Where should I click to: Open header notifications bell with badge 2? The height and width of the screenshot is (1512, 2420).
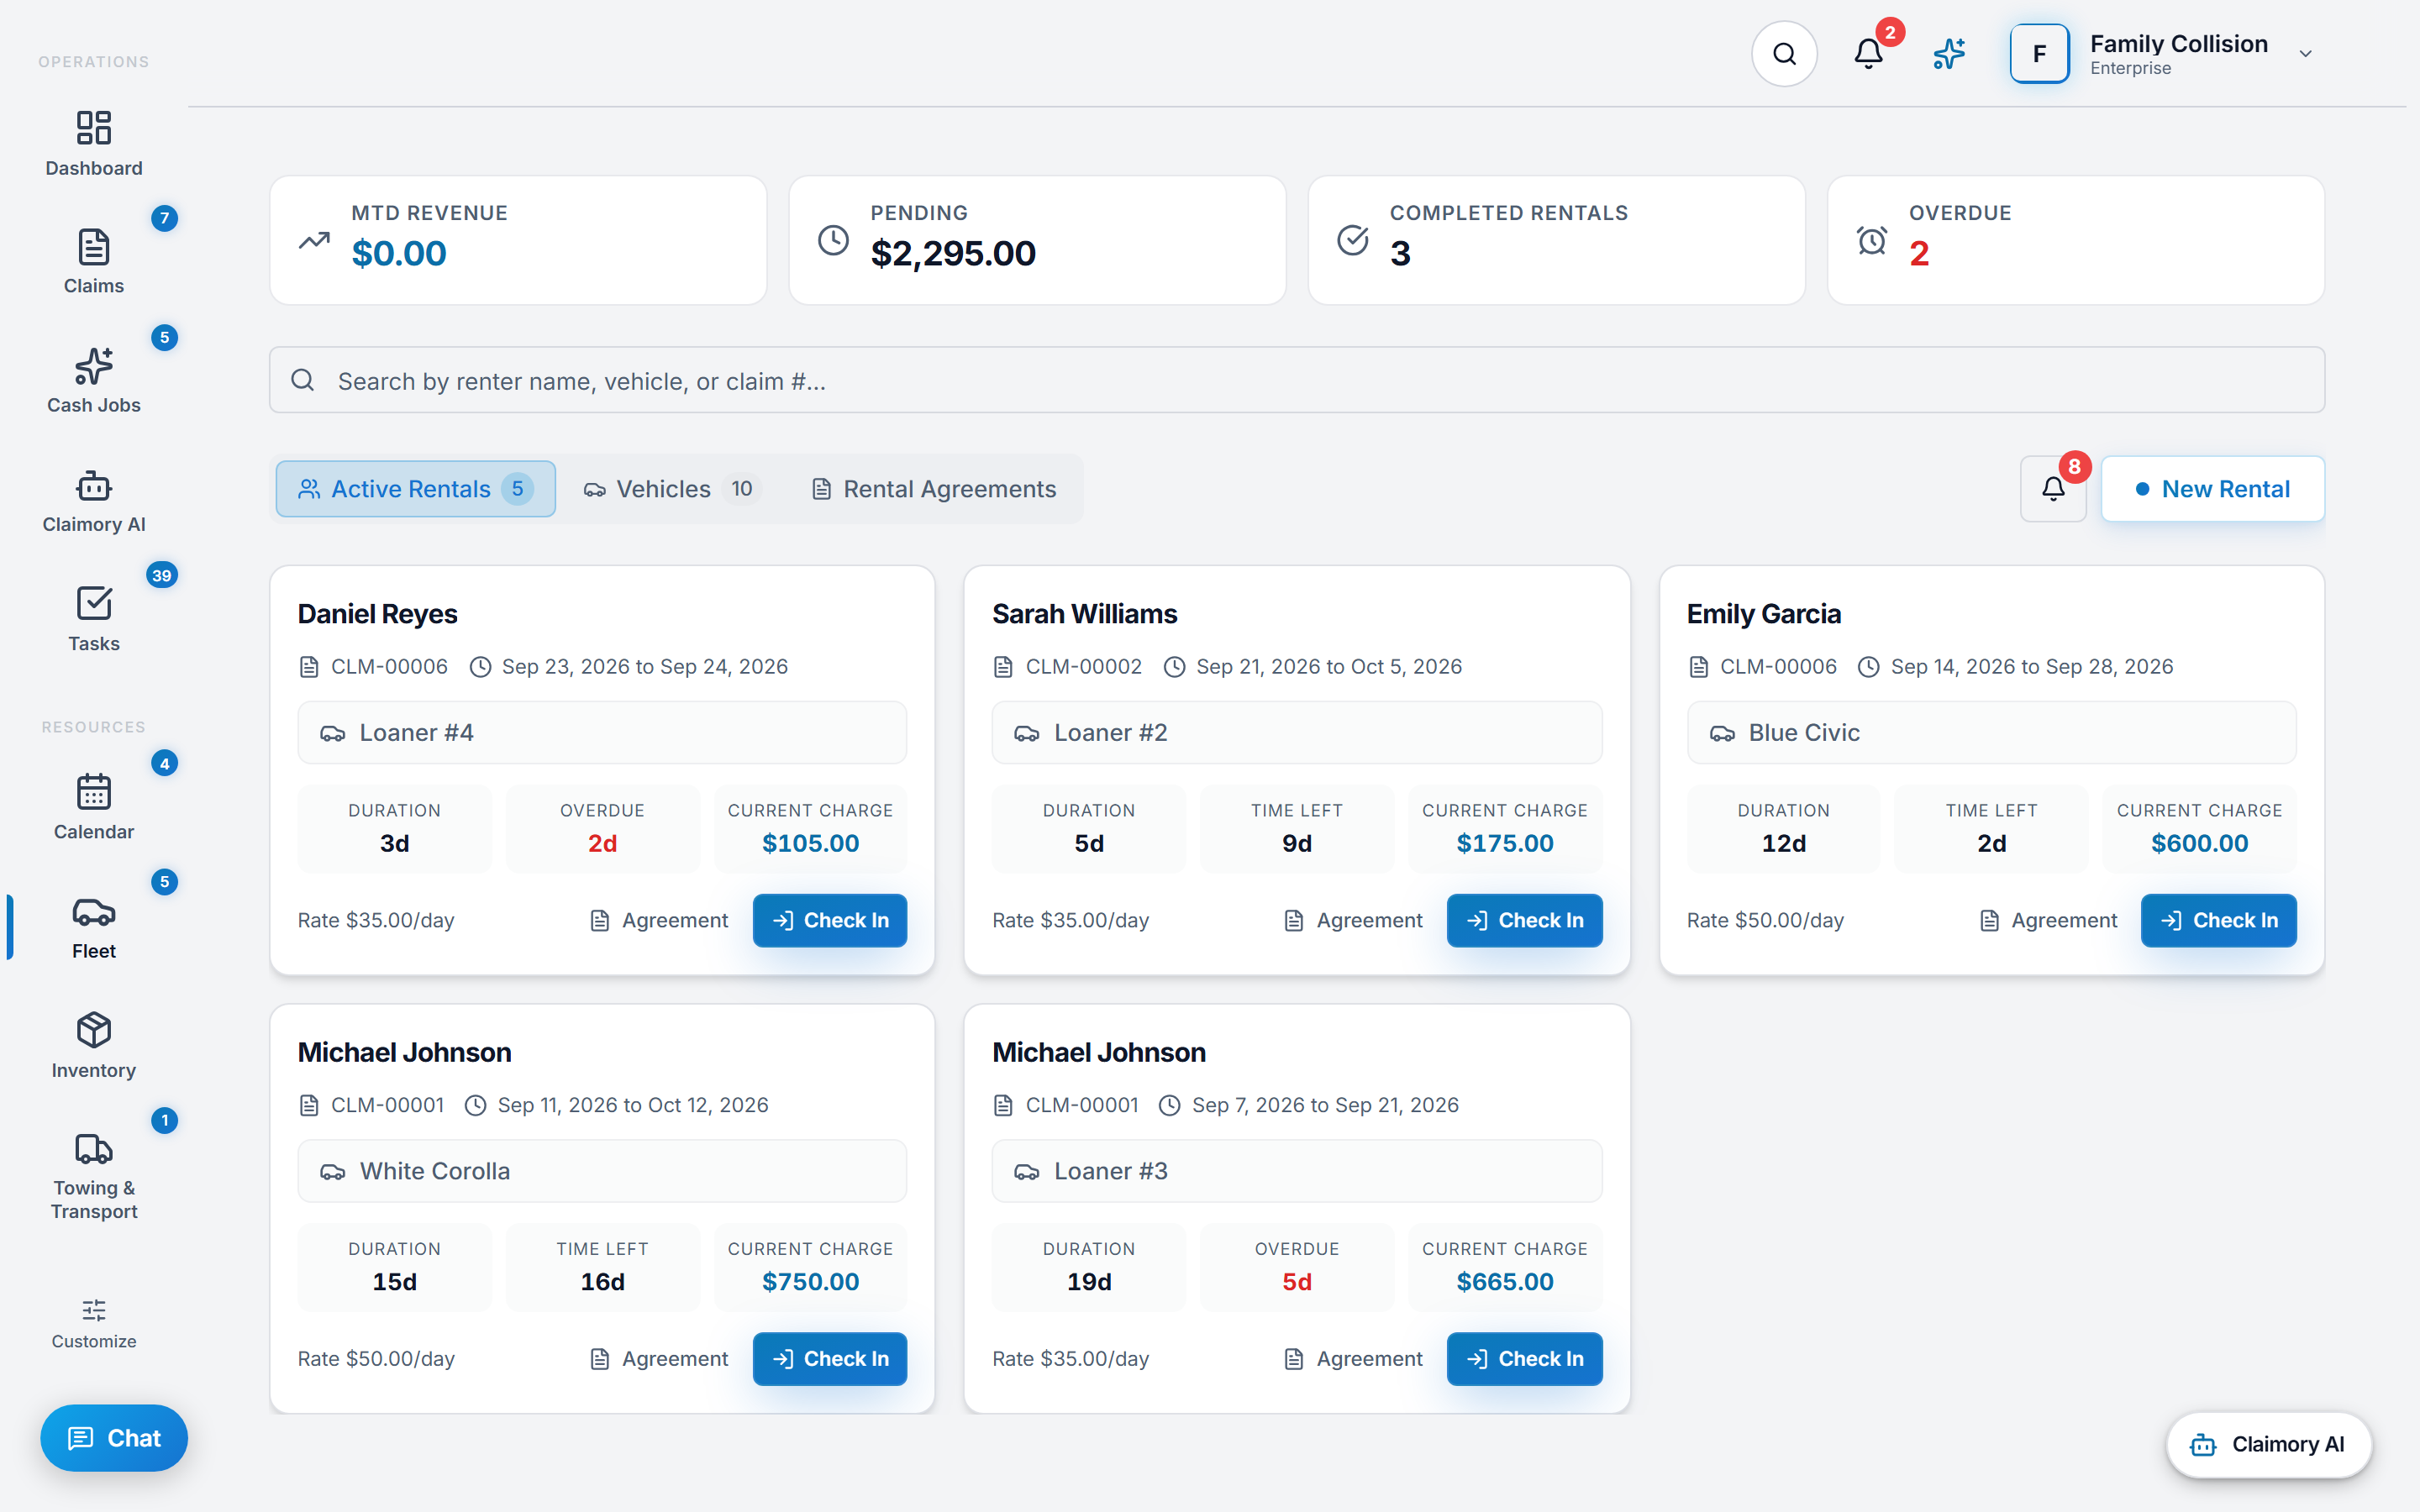click(x=1868, y=54)
